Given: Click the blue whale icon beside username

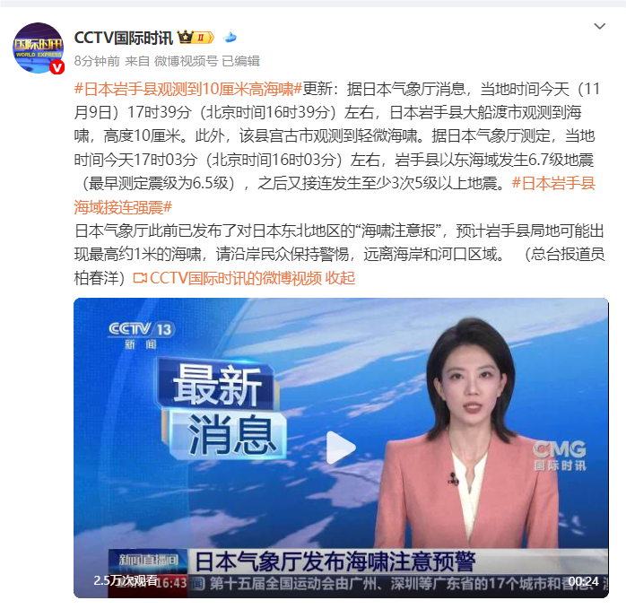Looking at the screenshot, I should 230,38.
